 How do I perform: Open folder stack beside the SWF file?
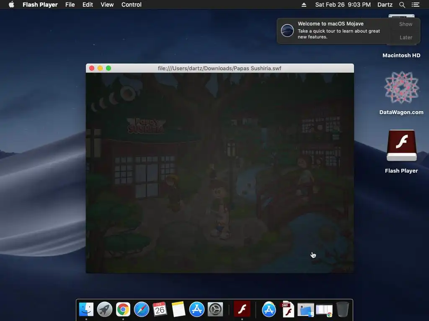pyautogui.click(x=305, y=310)
